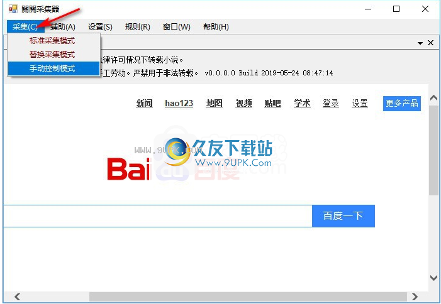Focus the Baidu search input field

(x=158, y=216)
